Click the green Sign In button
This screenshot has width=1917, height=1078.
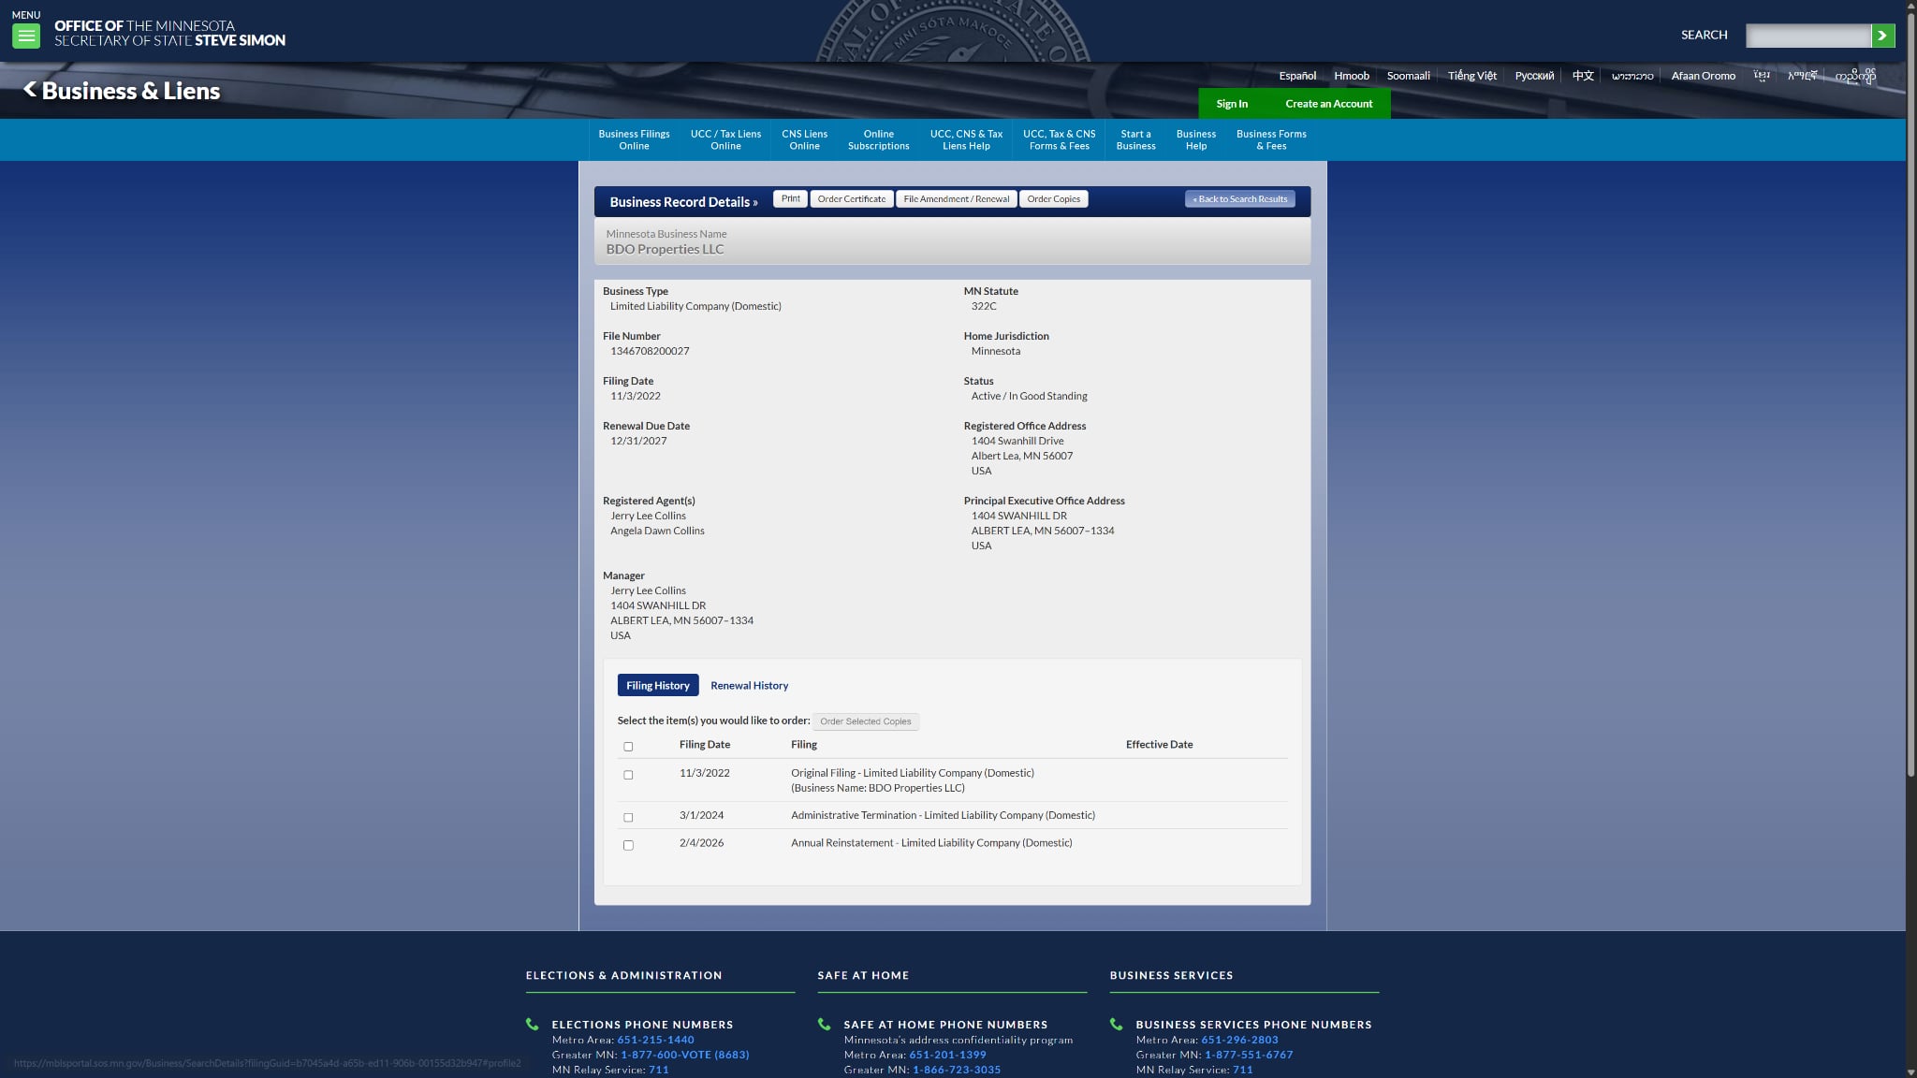coord(1232,104)
